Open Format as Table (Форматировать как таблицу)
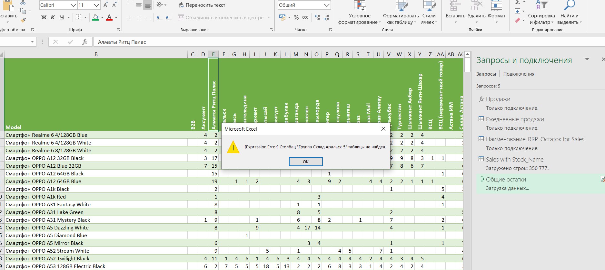The height and width of the screenshot is (270, 605). click(401, 12)
